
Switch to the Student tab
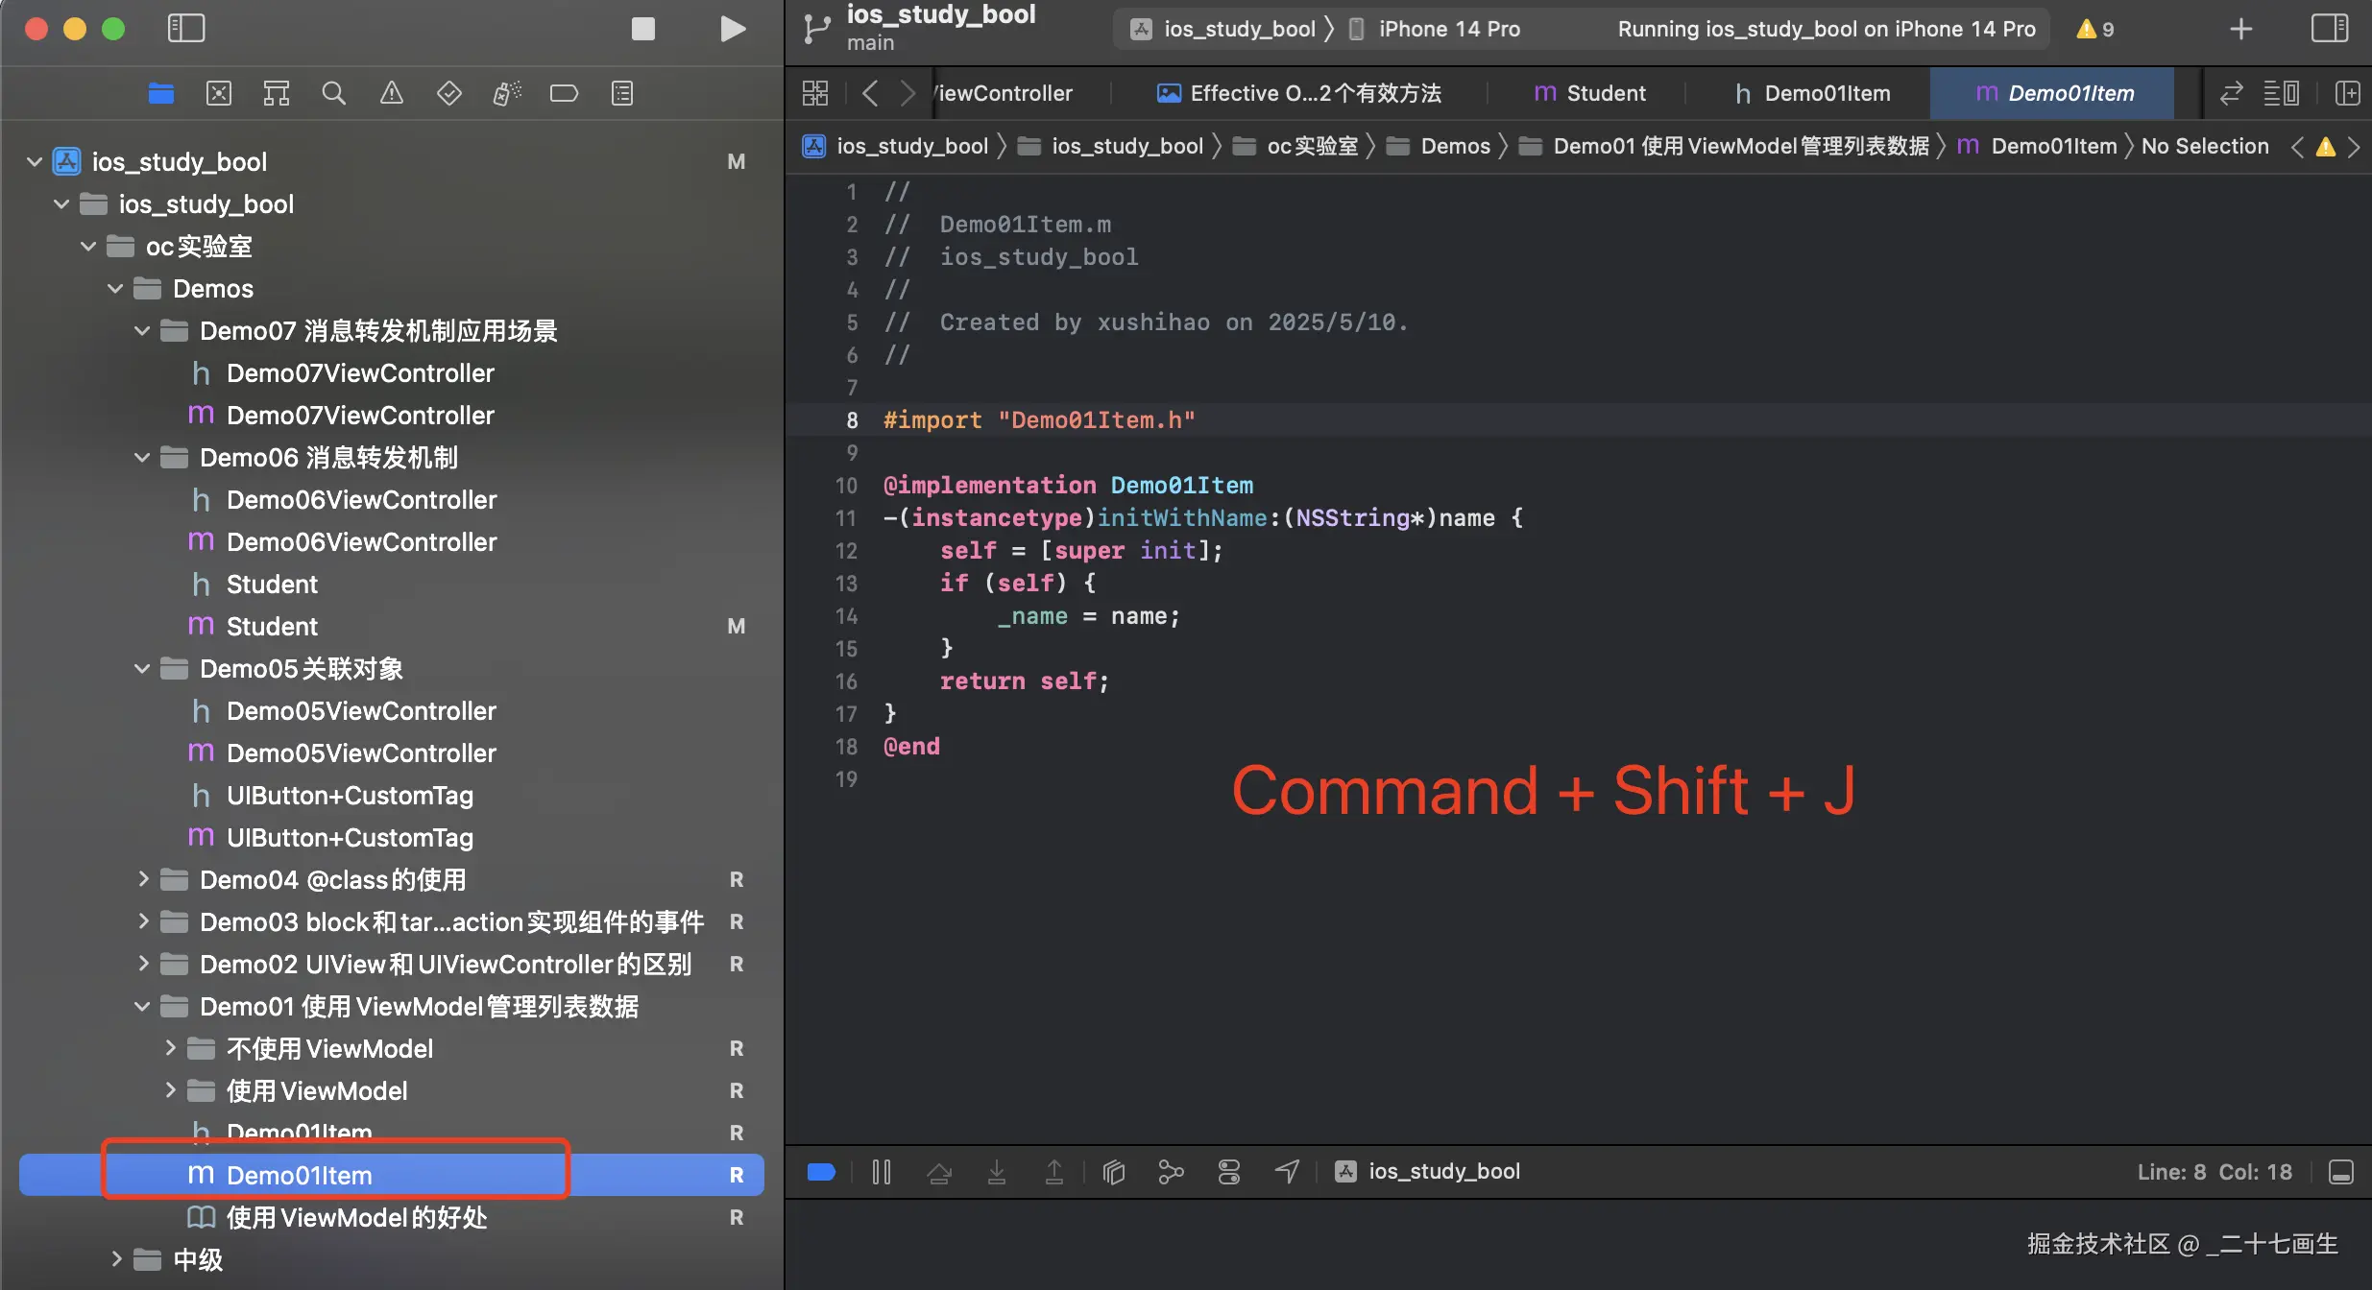pos(1589,93)
